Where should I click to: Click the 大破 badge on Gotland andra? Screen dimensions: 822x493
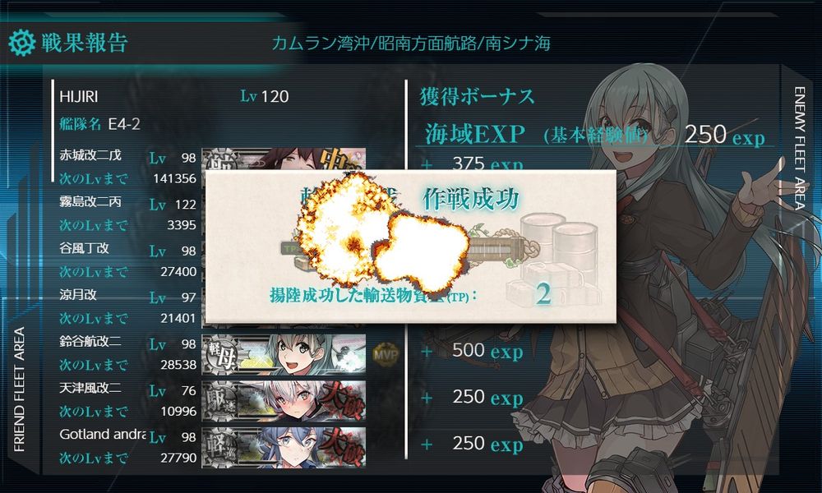[x=341, y=448]
